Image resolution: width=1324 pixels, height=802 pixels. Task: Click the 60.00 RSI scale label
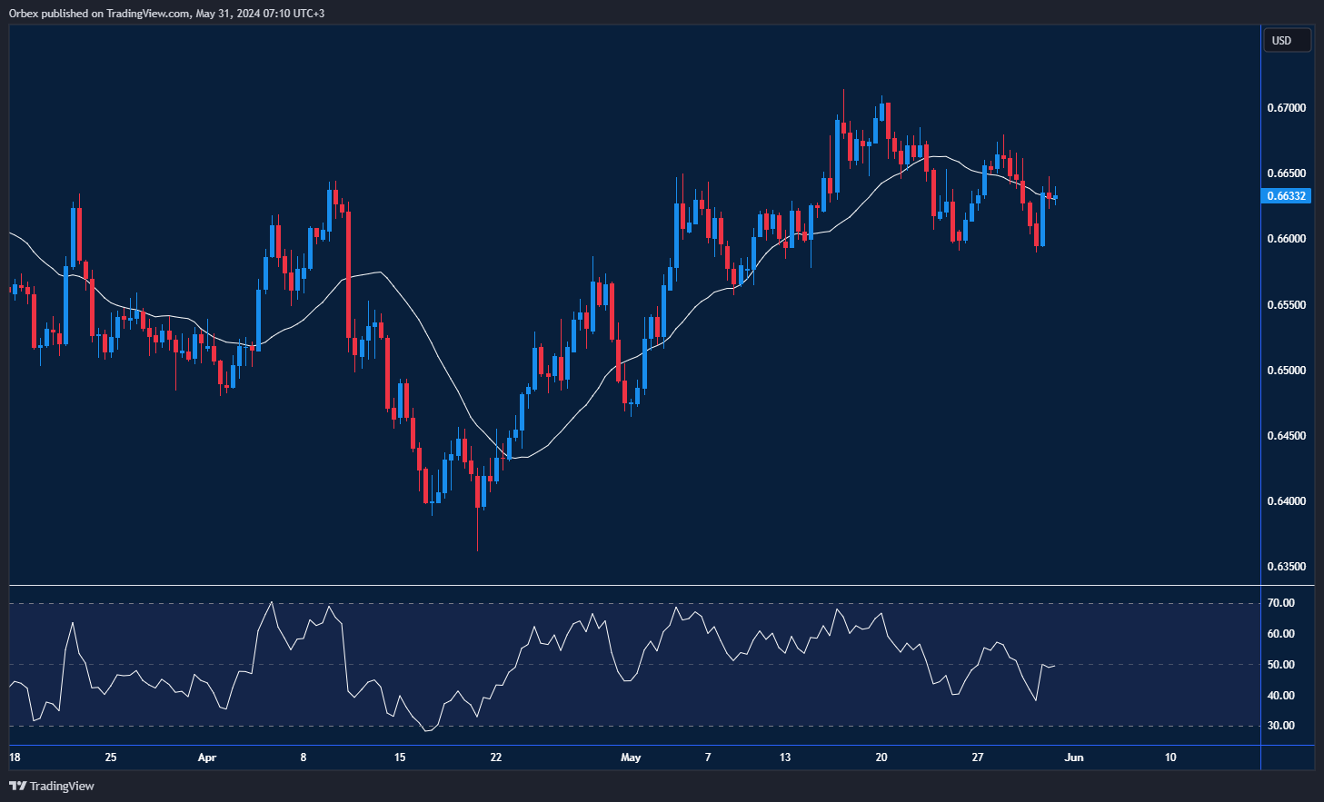pyautogui.click(x=1281, y=634)
